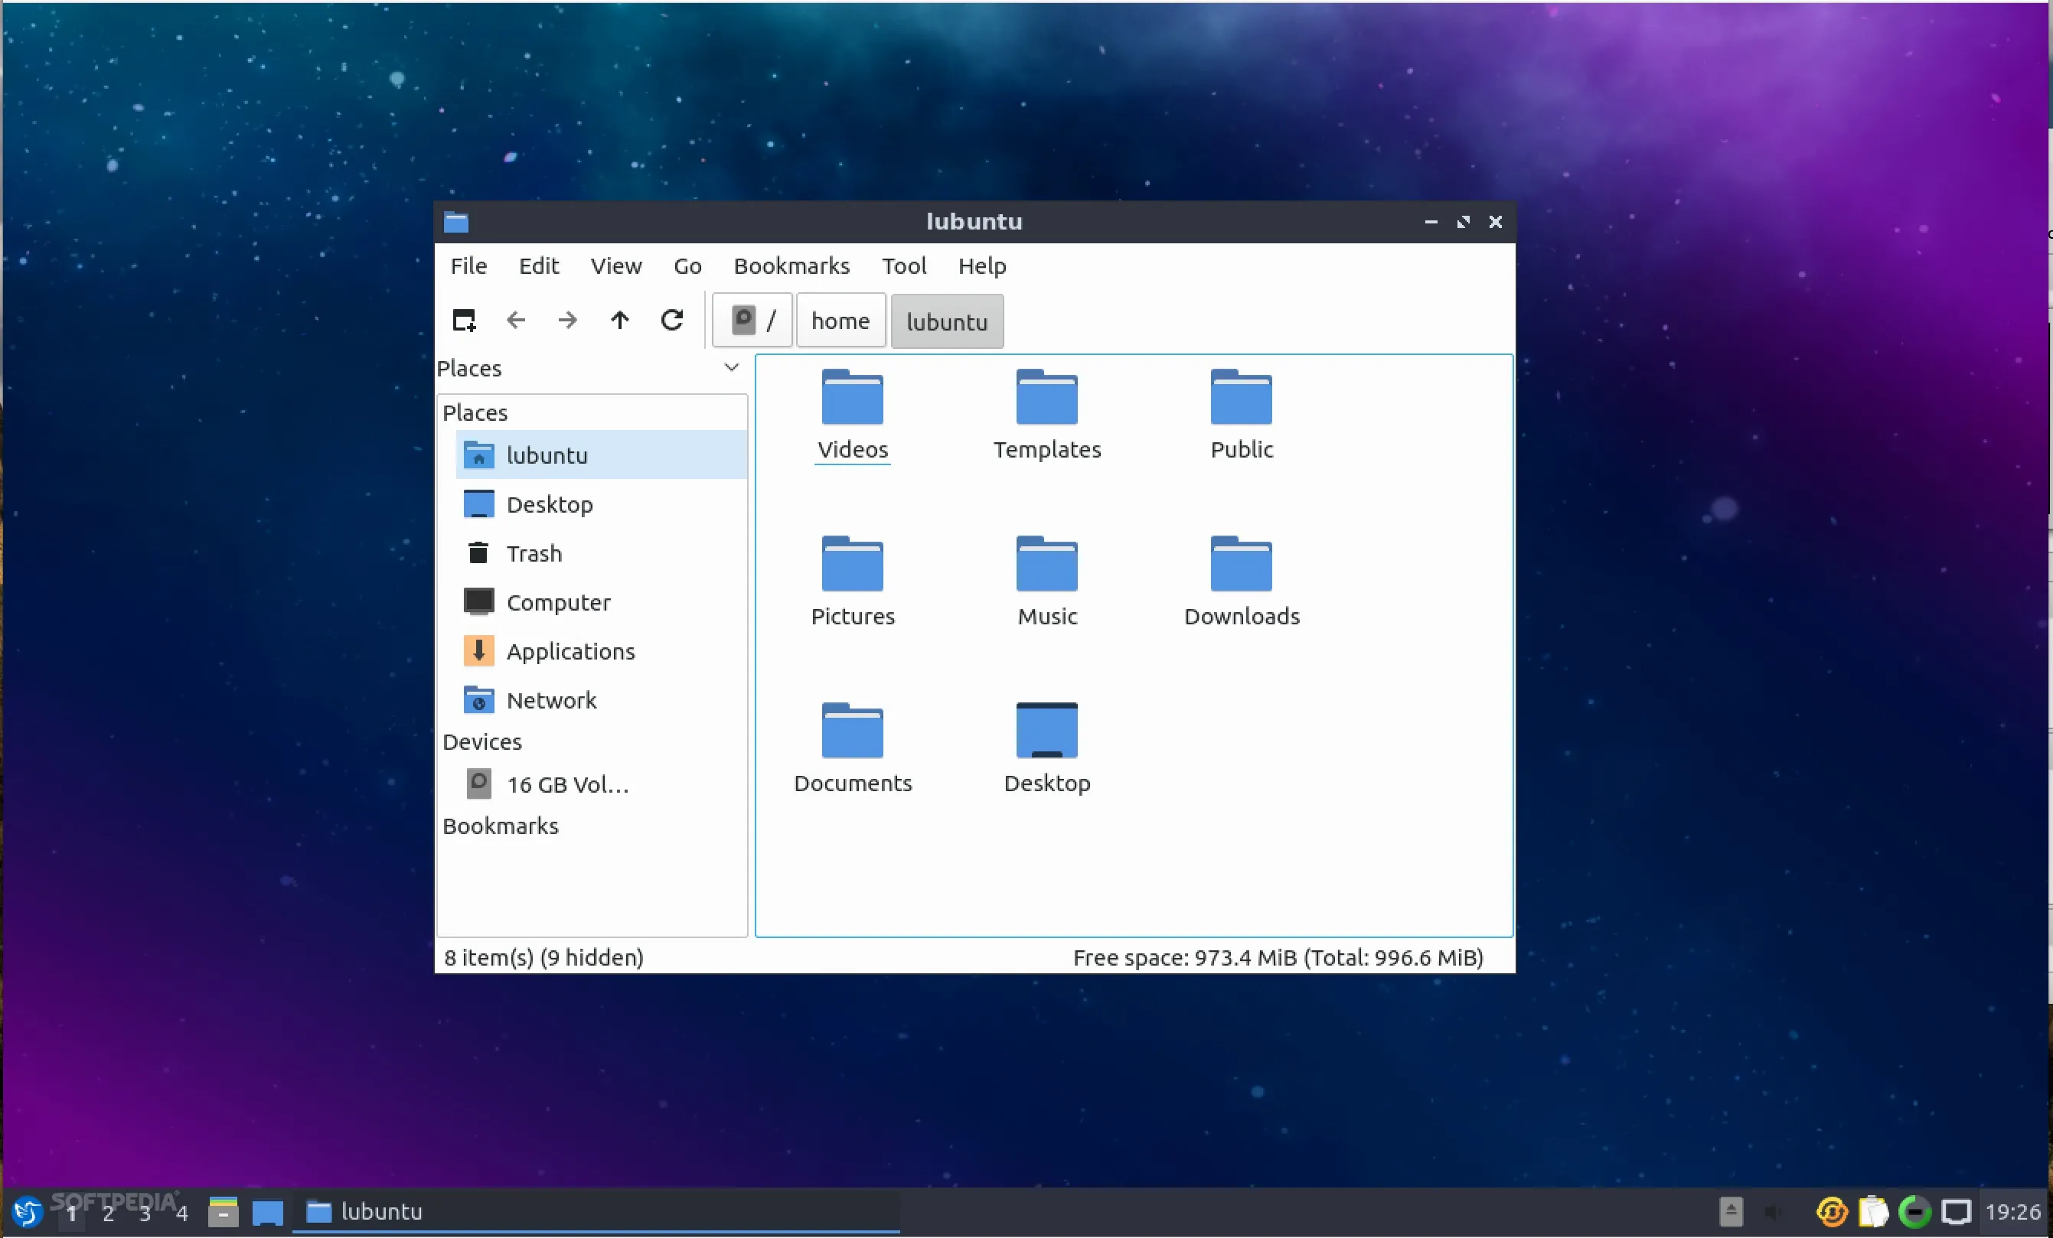Open the clipboard manager tray icon

coord(1873,1211)
